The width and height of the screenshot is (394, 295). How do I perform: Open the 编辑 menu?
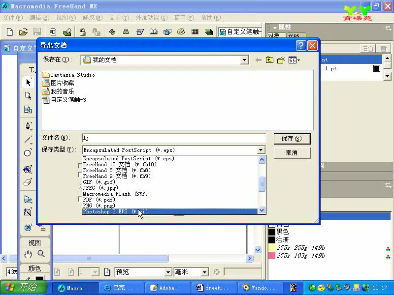[x=39, y=18]
